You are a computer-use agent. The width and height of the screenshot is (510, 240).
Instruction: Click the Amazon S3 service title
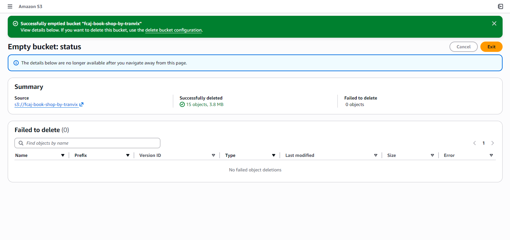pos(30,6)
